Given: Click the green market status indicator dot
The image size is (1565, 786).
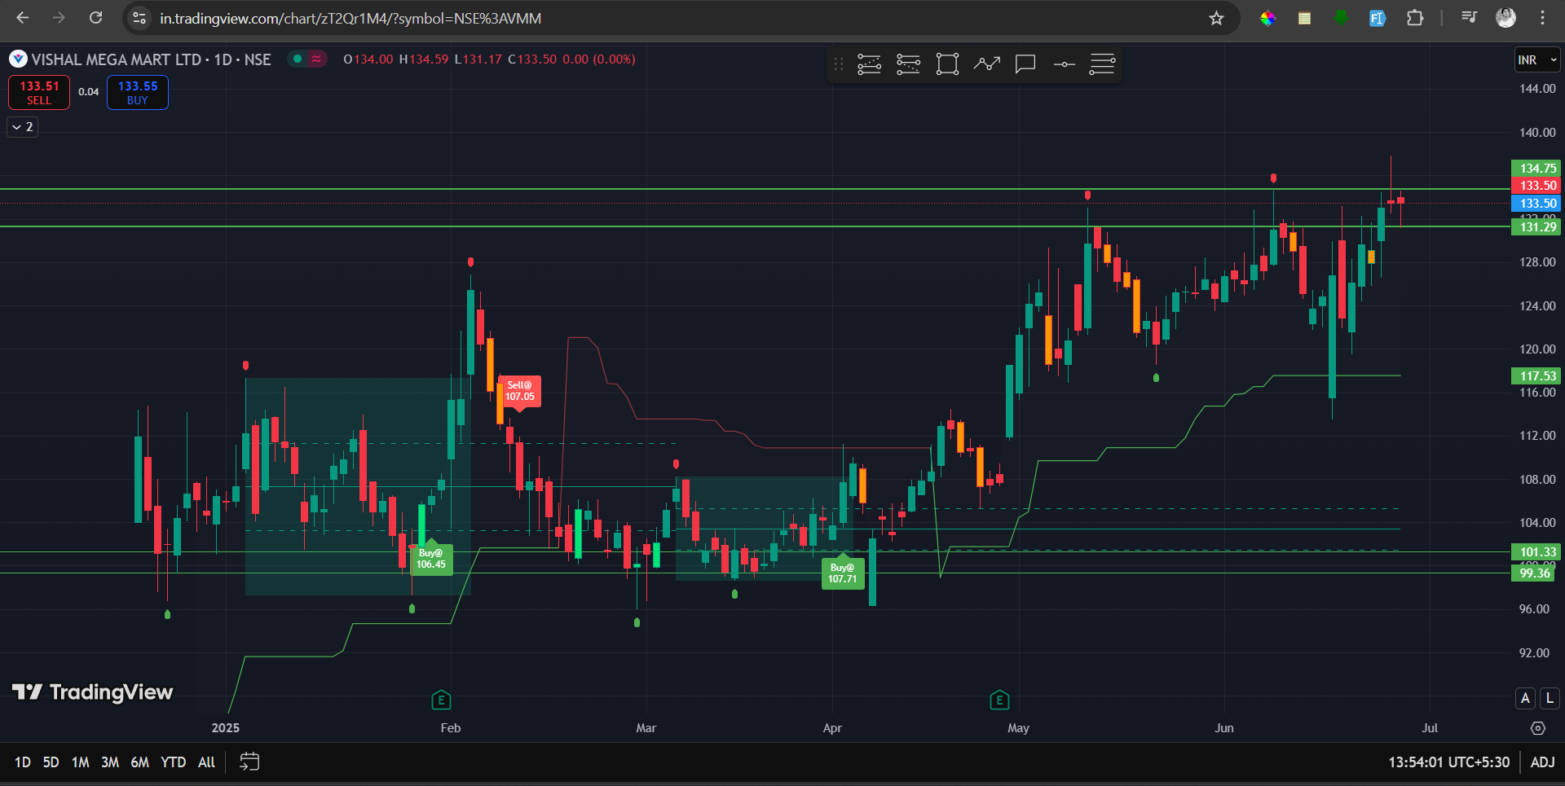Looking at the screenshot, I should [298, 59].
